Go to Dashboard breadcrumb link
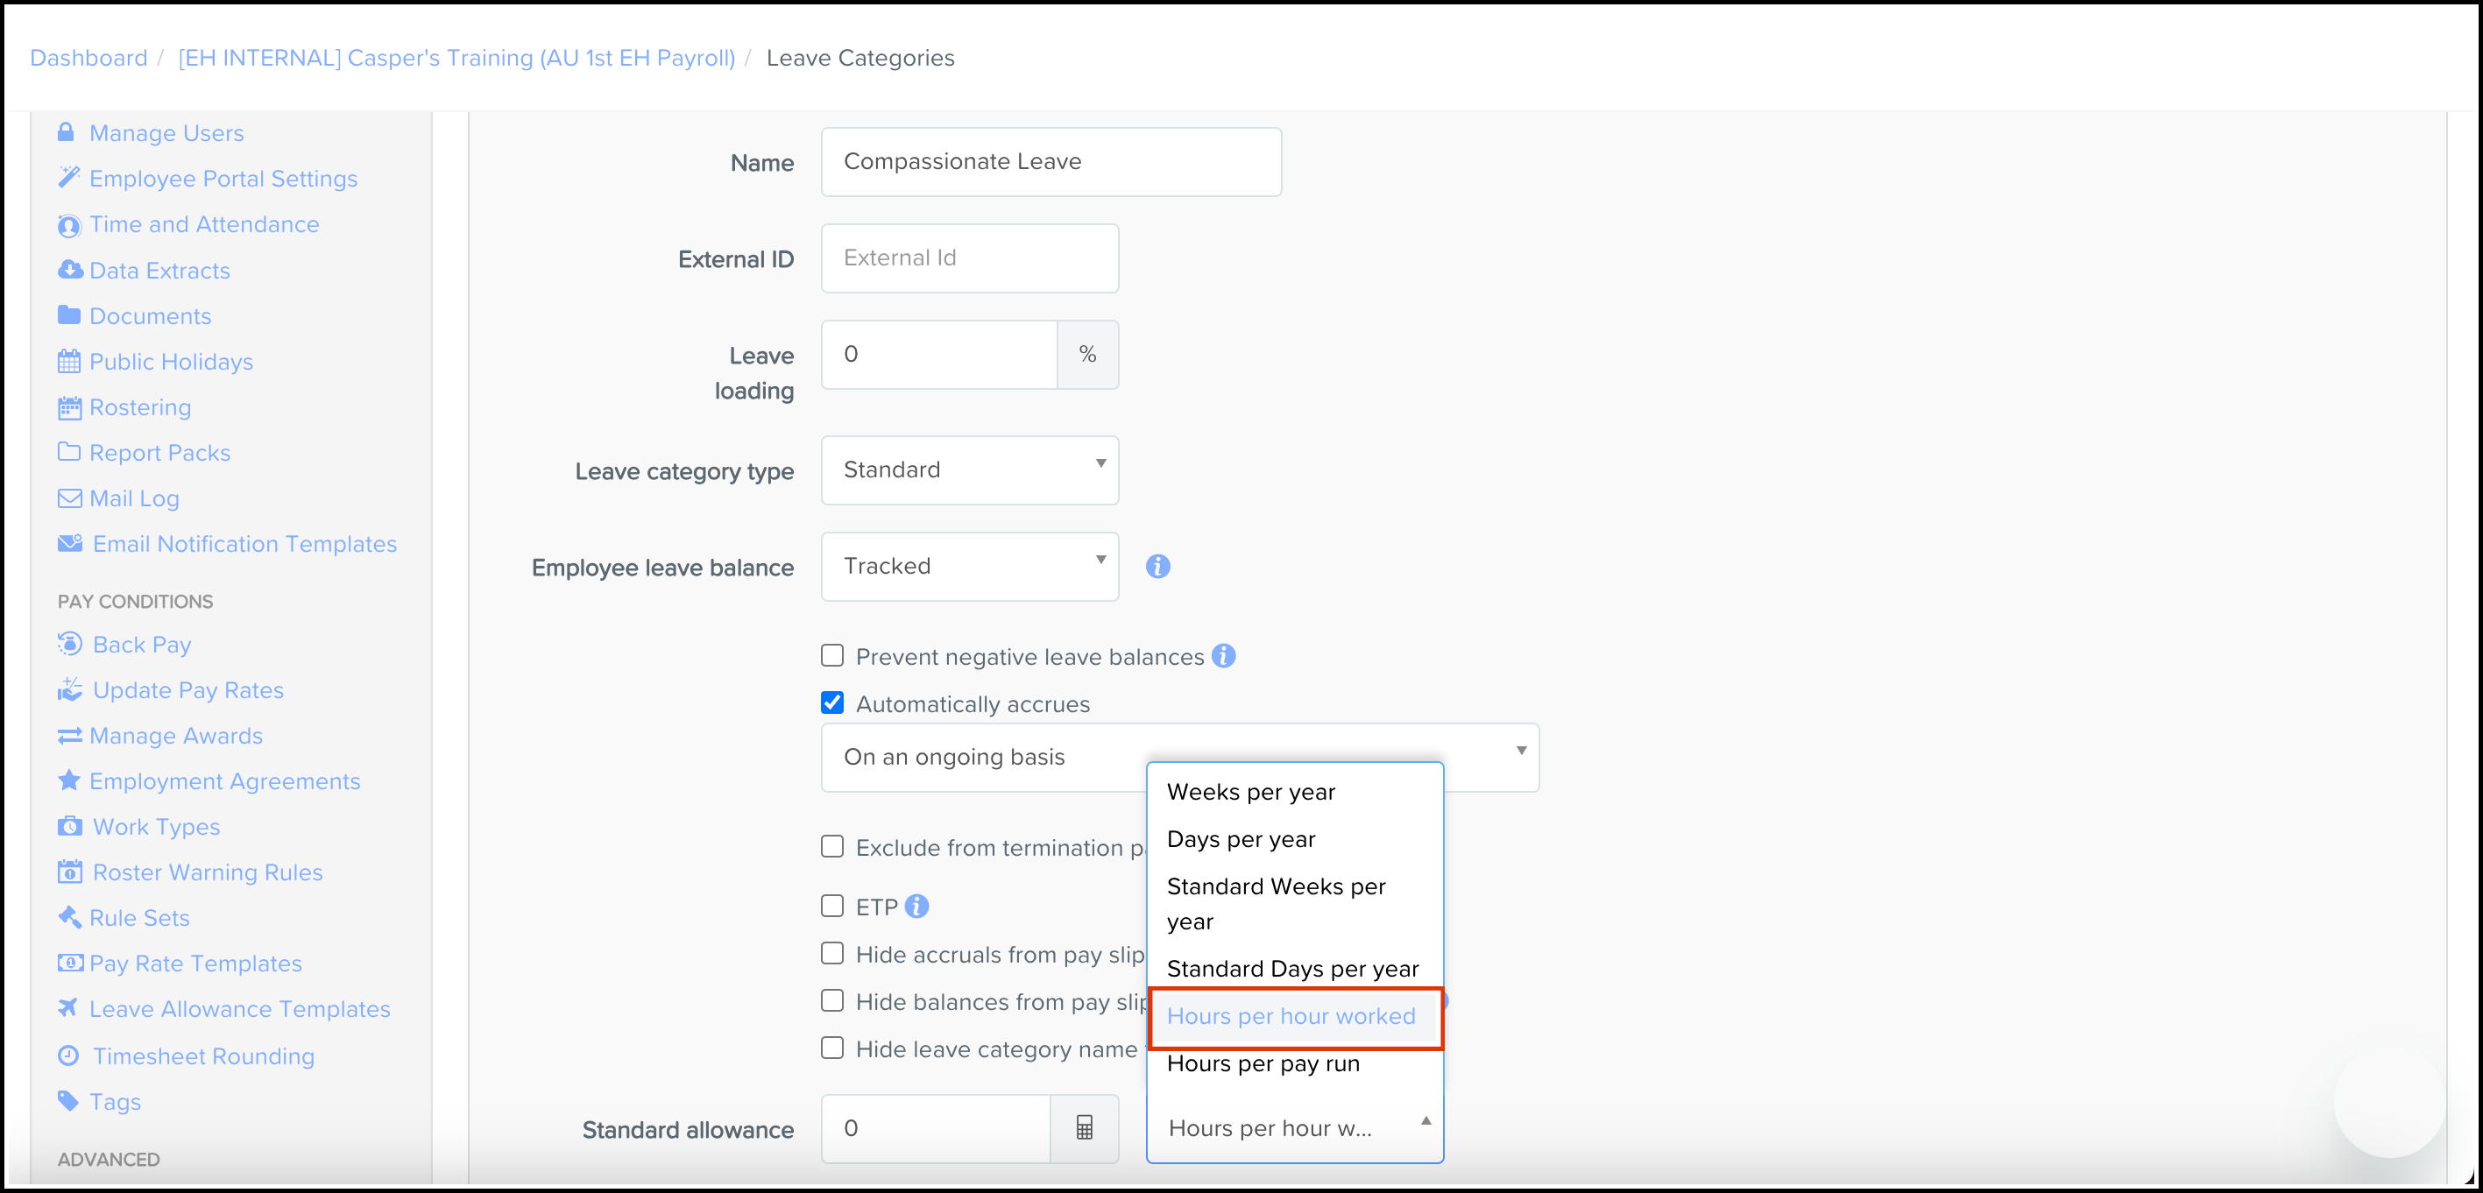This screenshot has height=1193, width=2483. tap(88, 58)
